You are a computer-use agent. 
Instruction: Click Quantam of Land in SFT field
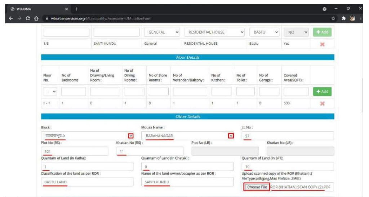click(288, 166)
